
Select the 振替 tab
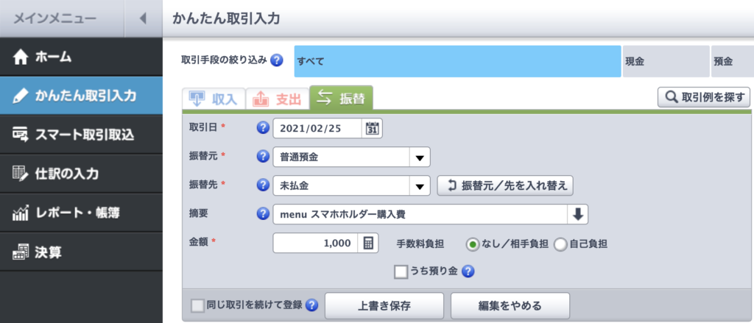coord(342,99)
